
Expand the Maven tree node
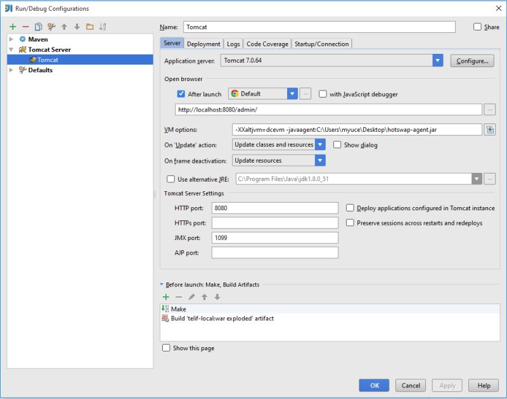point(11,39)
